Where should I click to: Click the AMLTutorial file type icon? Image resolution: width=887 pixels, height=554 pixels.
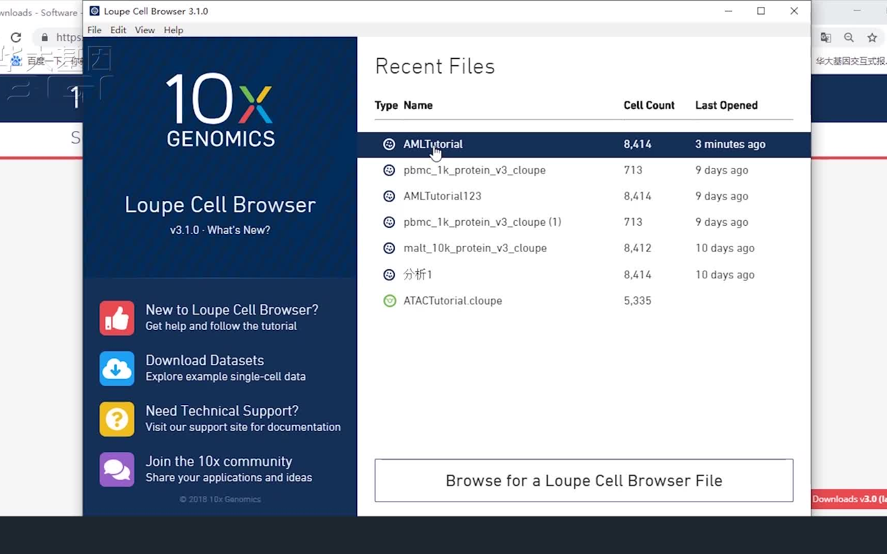[389, 144]
